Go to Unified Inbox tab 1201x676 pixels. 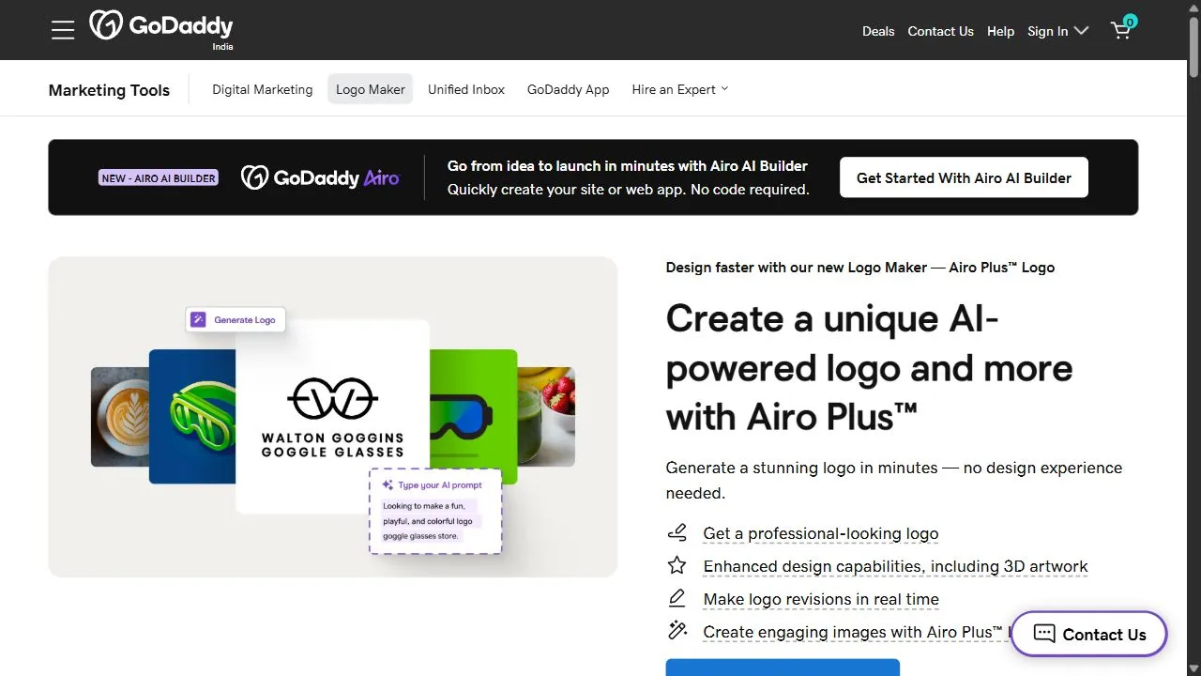(x=466, y=89)
